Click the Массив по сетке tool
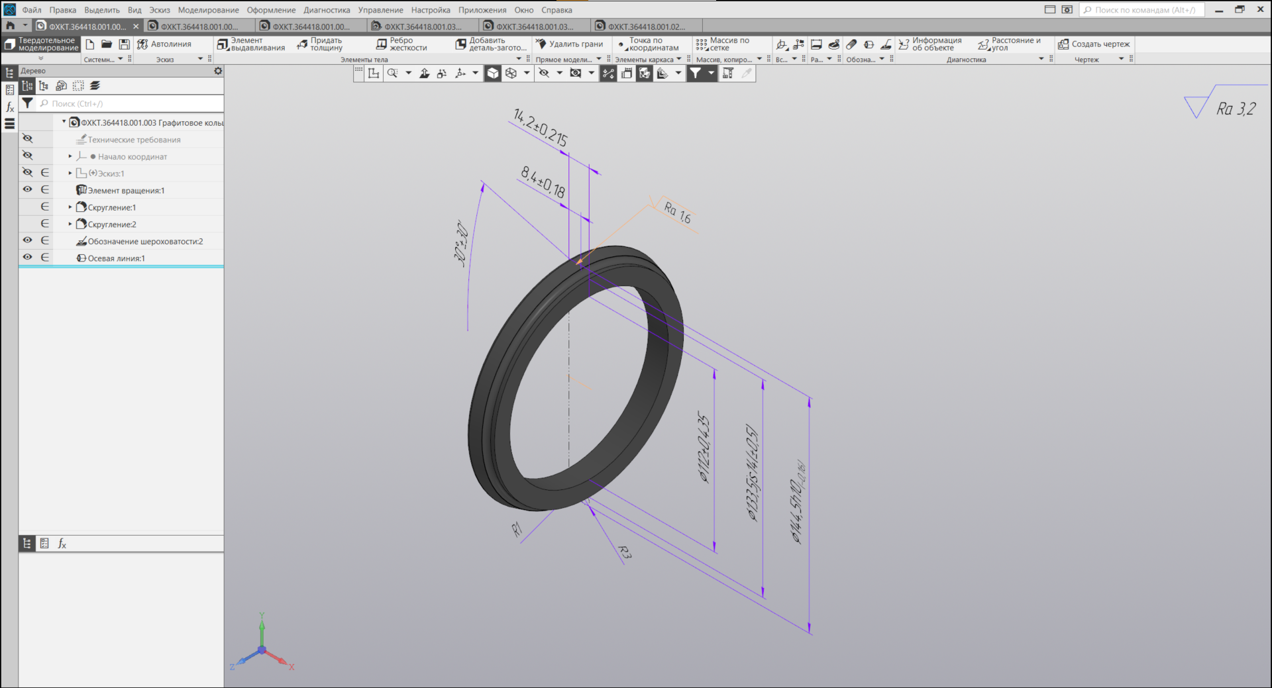Viewport: 1272px width, 688px height. point(723,44)
